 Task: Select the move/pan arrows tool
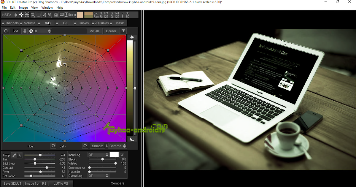coord(21,15)
